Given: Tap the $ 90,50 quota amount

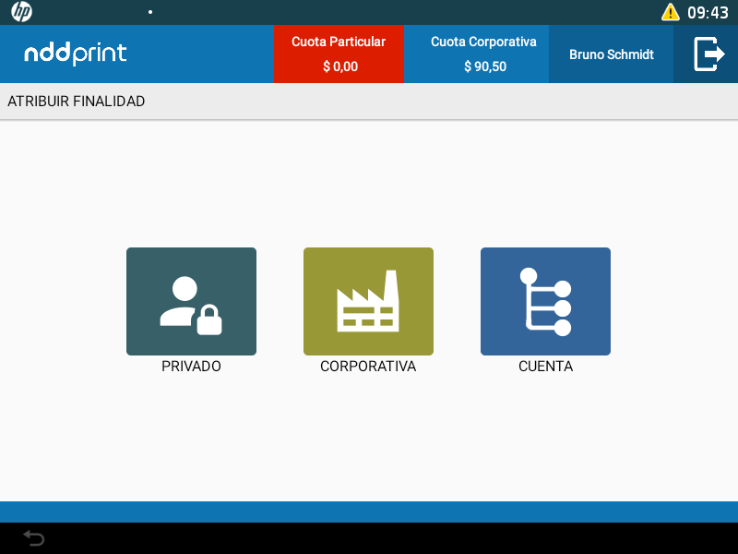Looking at the screenshot, I should (x=484, y=66).
